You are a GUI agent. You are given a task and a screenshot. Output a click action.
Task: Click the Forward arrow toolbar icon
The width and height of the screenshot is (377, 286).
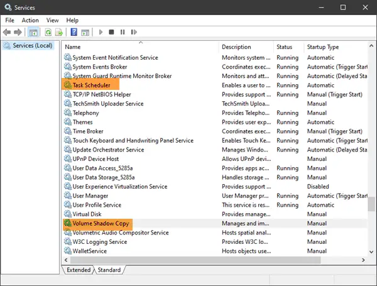pos(18,32)
